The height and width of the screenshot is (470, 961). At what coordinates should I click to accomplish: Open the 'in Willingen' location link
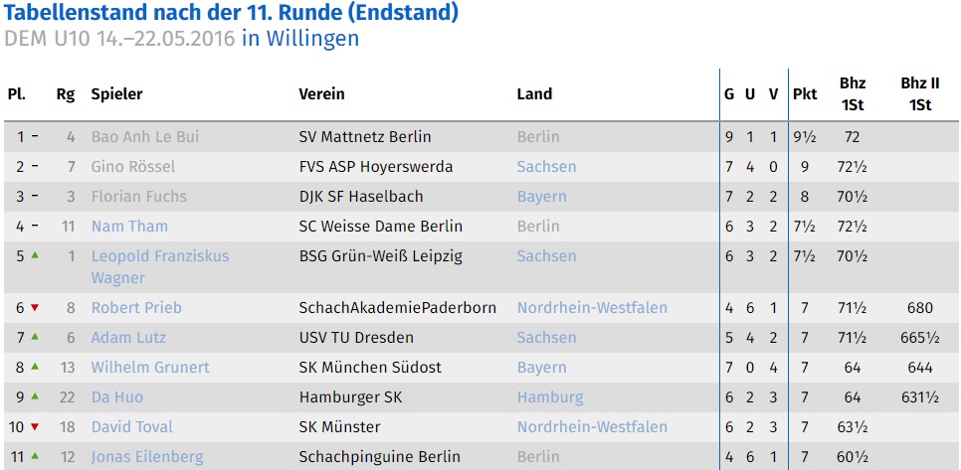(x=300, y=38)
